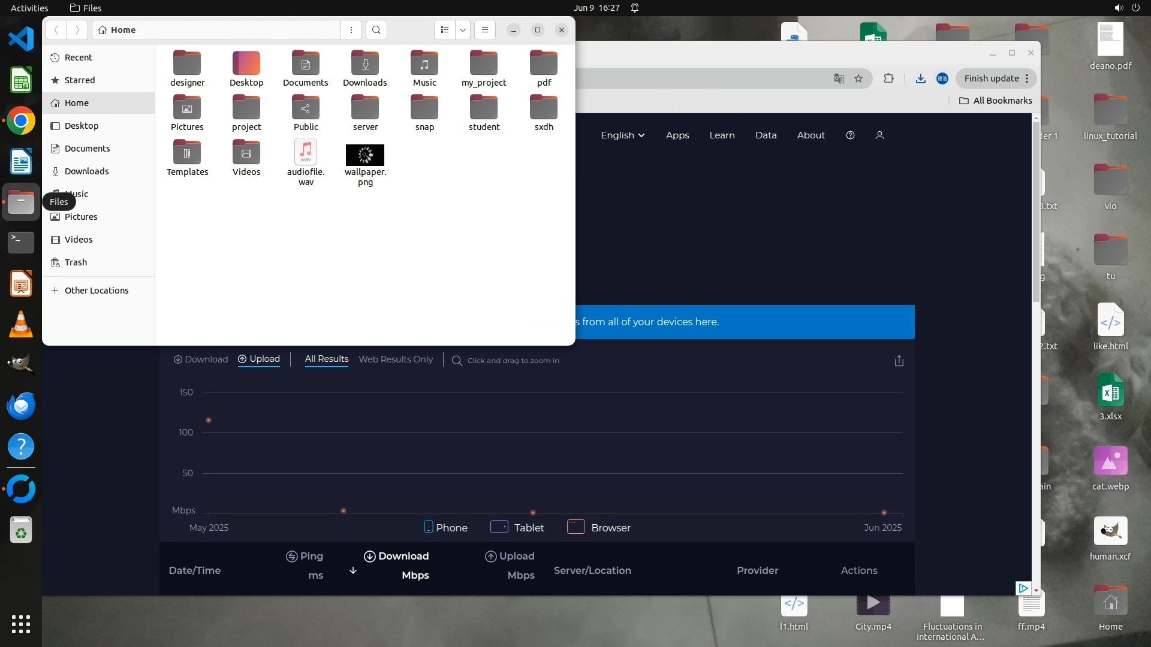The image size is (1151, 647).
Task: Click Finish update button in Chrome
Action: pyautogui.click(x=991, y=78)
